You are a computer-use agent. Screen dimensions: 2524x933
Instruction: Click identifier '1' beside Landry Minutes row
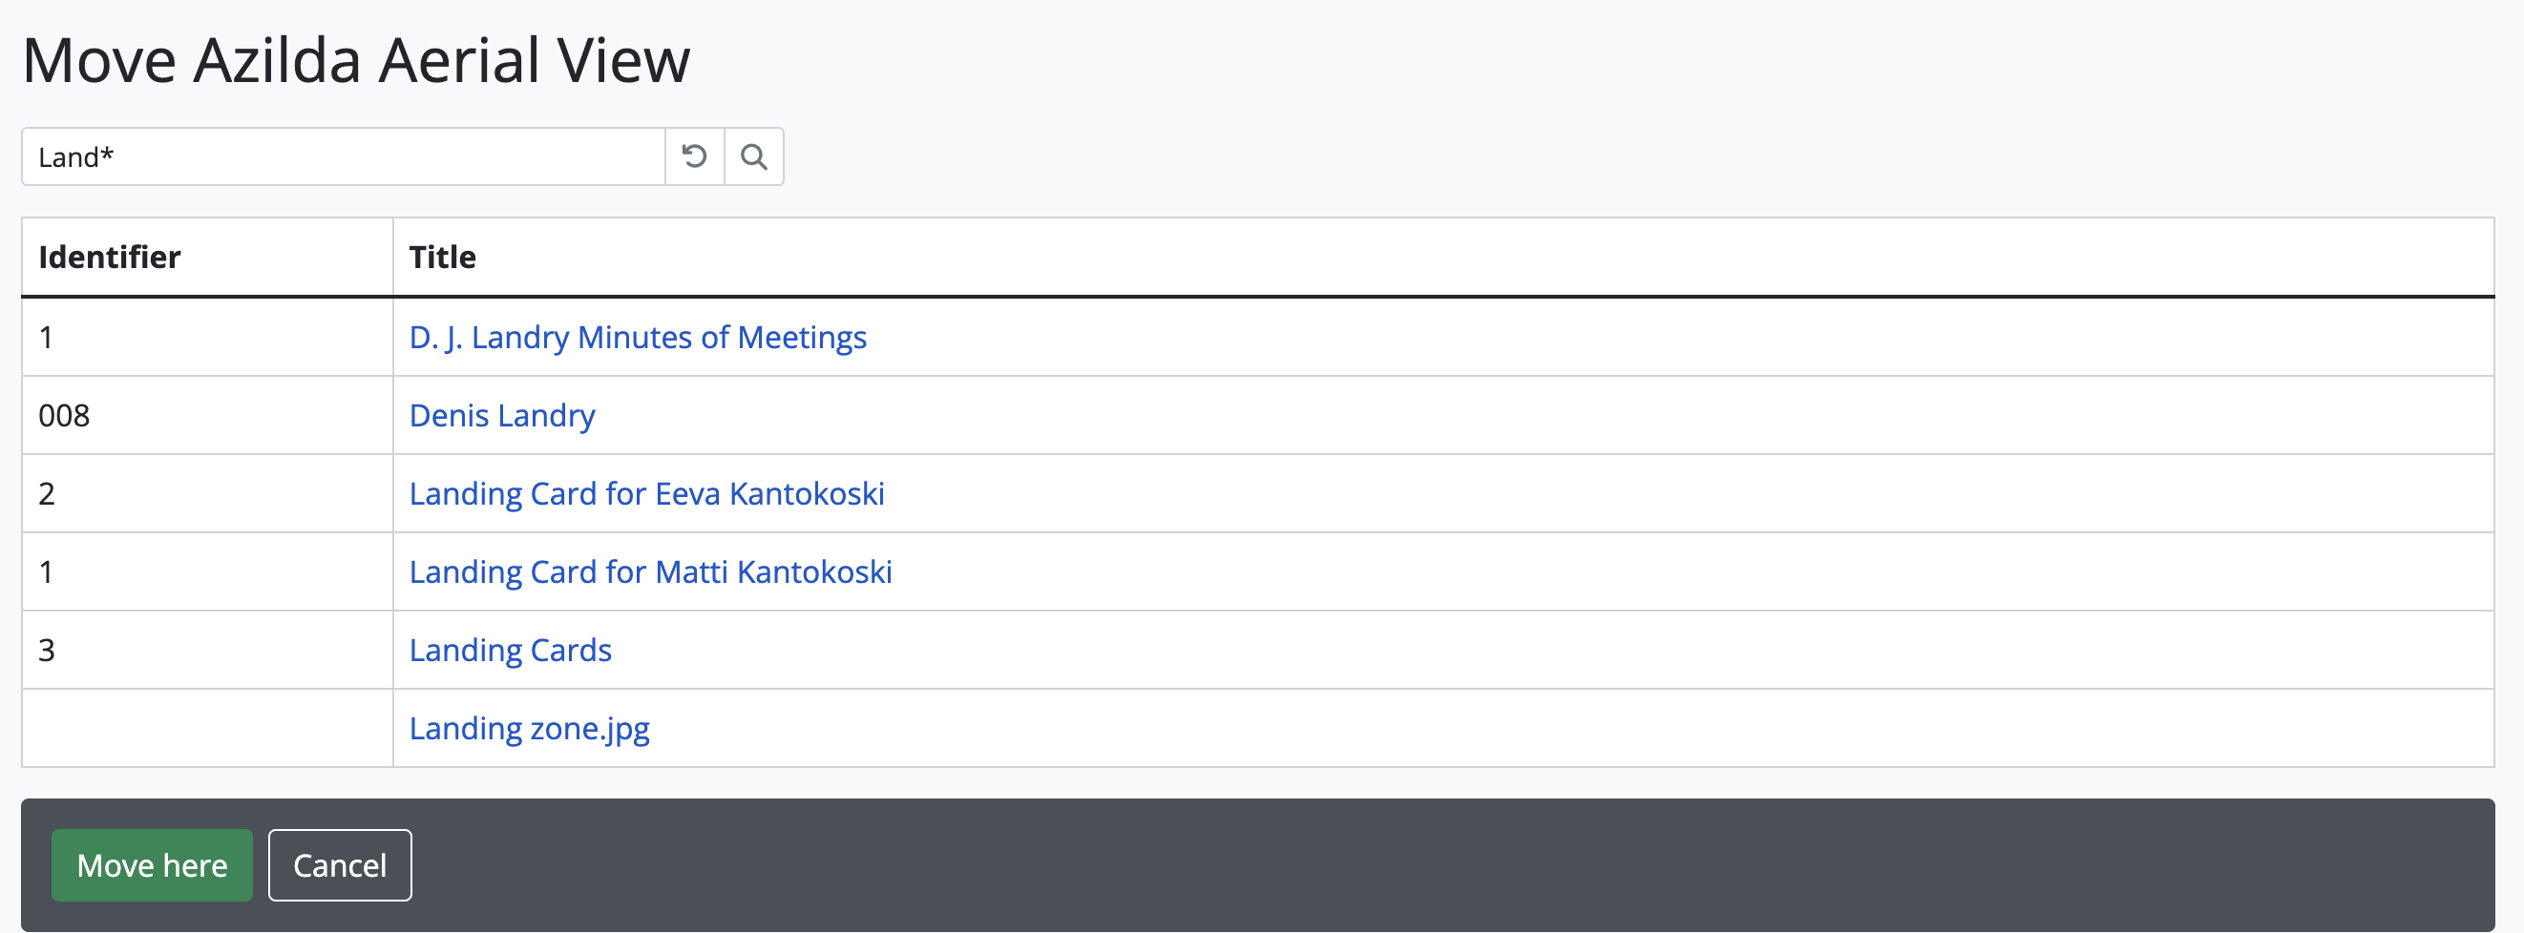(46, 338)
